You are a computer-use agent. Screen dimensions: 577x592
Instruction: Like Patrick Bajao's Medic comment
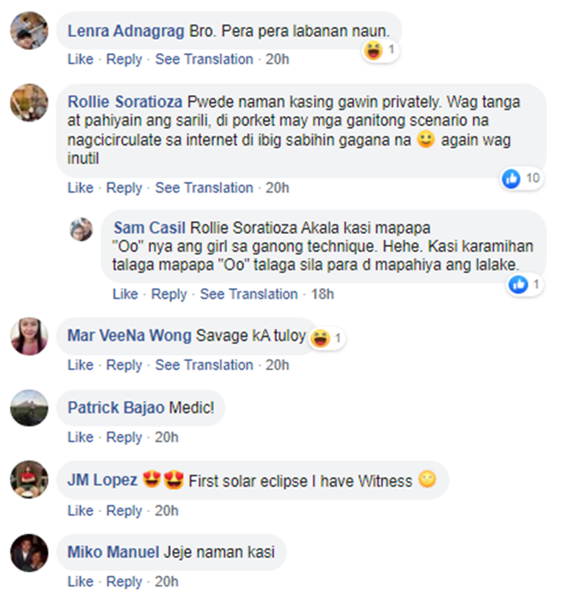80,437
